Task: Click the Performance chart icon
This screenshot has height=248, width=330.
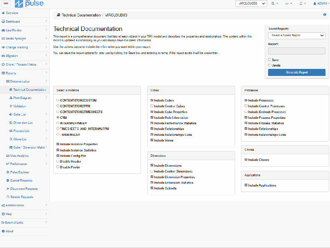Action: [x=8, y=163]
